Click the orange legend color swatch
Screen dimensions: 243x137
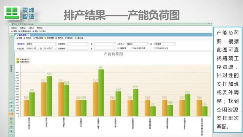18,59
